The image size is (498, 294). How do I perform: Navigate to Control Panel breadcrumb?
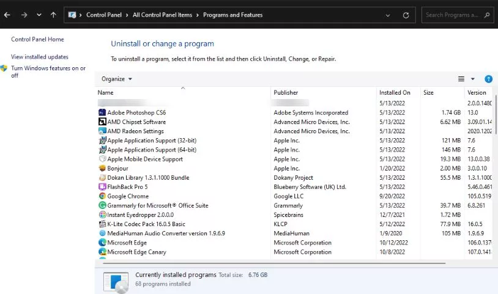click(x=104, y=15)
